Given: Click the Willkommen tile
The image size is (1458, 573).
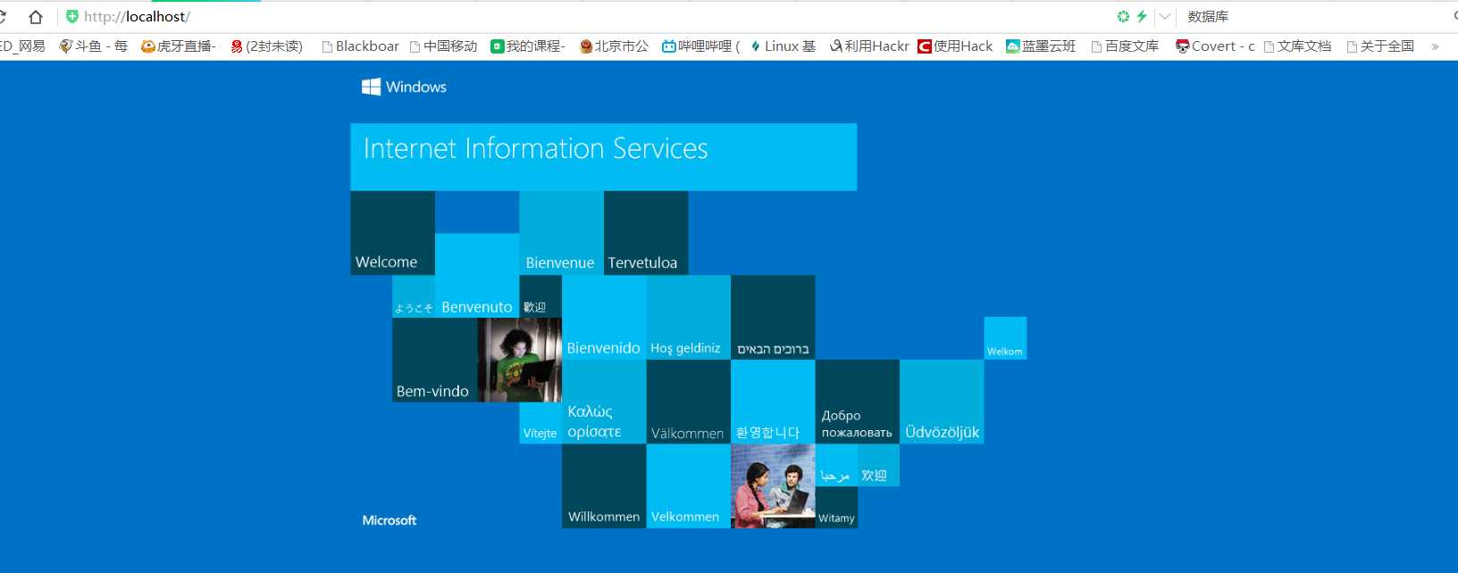Looking at the screenshot, I should coord(604,486).
